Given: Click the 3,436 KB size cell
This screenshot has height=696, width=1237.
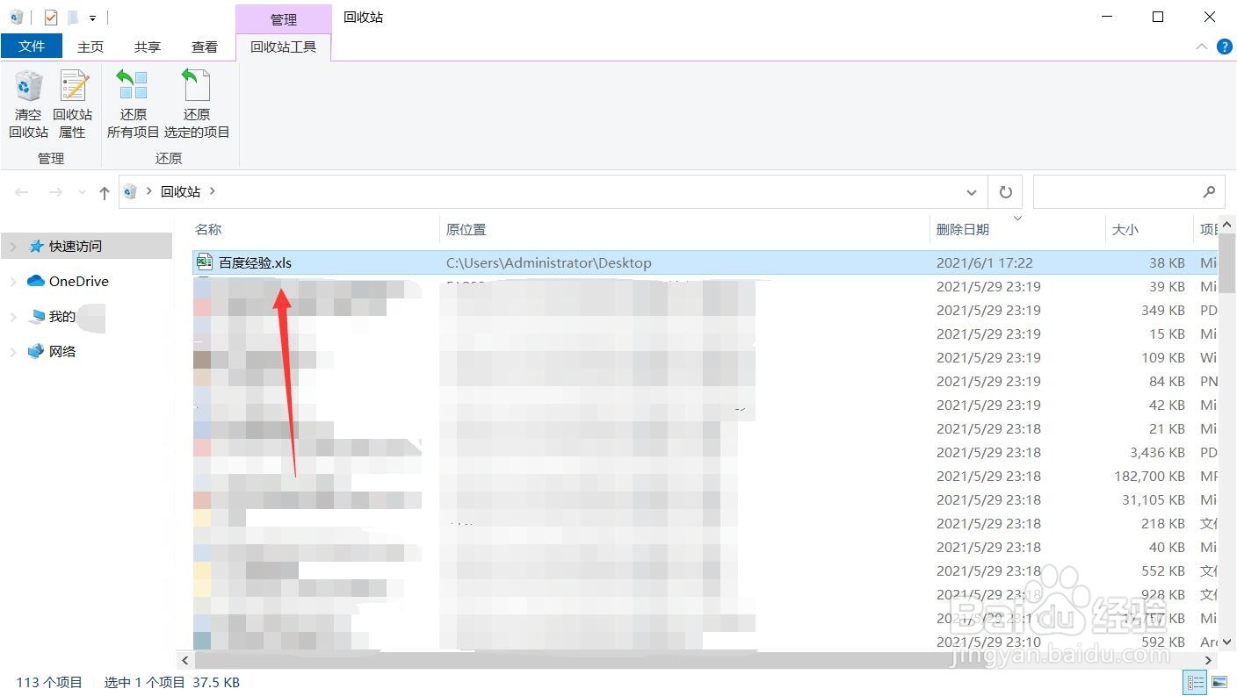Looking at the screenshot, I should [x=1158, y=452].
